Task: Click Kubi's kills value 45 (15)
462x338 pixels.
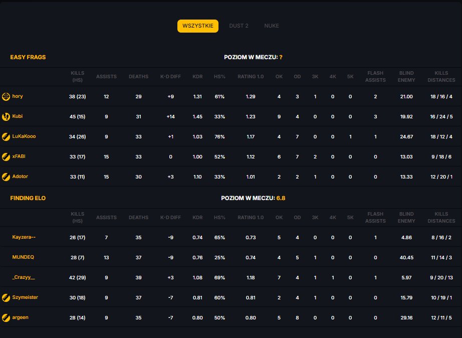Action: click(78, 117)
